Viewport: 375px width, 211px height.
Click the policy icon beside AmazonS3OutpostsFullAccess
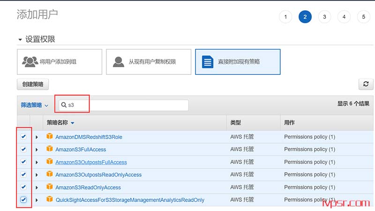coord(50,161)
